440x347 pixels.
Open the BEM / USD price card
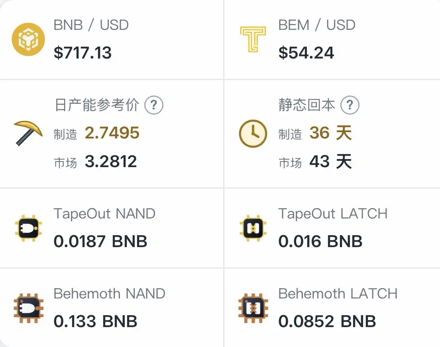tap(332, 39)
